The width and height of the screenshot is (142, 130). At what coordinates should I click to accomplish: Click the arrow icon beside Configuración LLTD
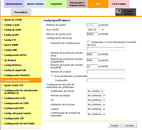tap(2, 98)
